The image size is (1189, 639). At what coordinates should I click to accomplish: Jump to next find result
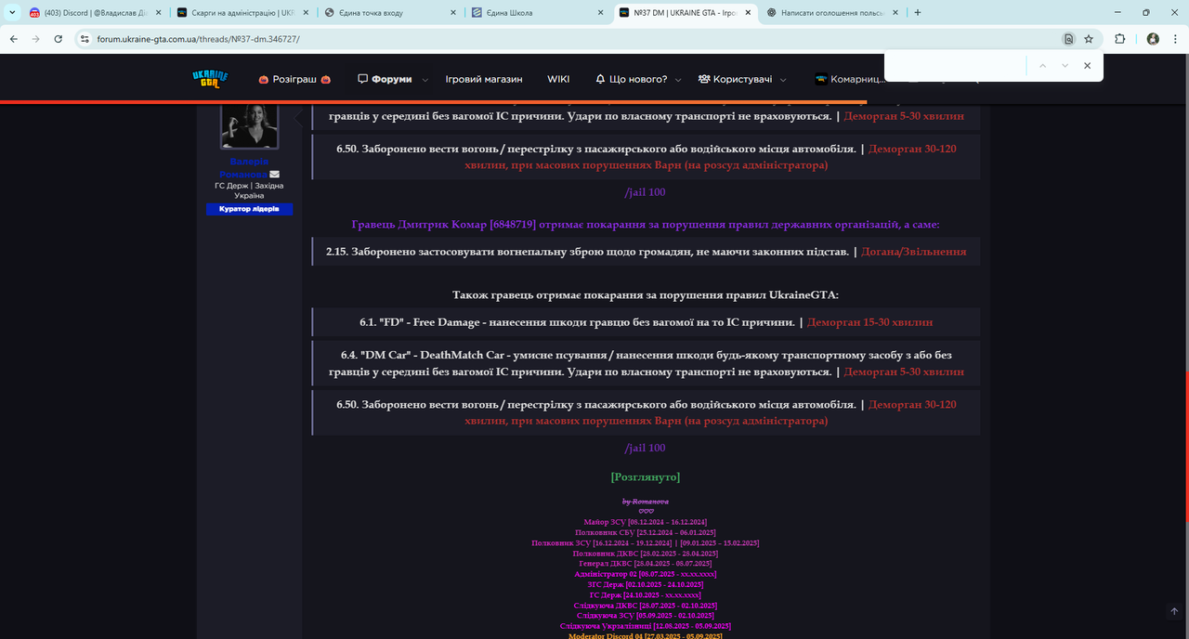coord(1065,66)
